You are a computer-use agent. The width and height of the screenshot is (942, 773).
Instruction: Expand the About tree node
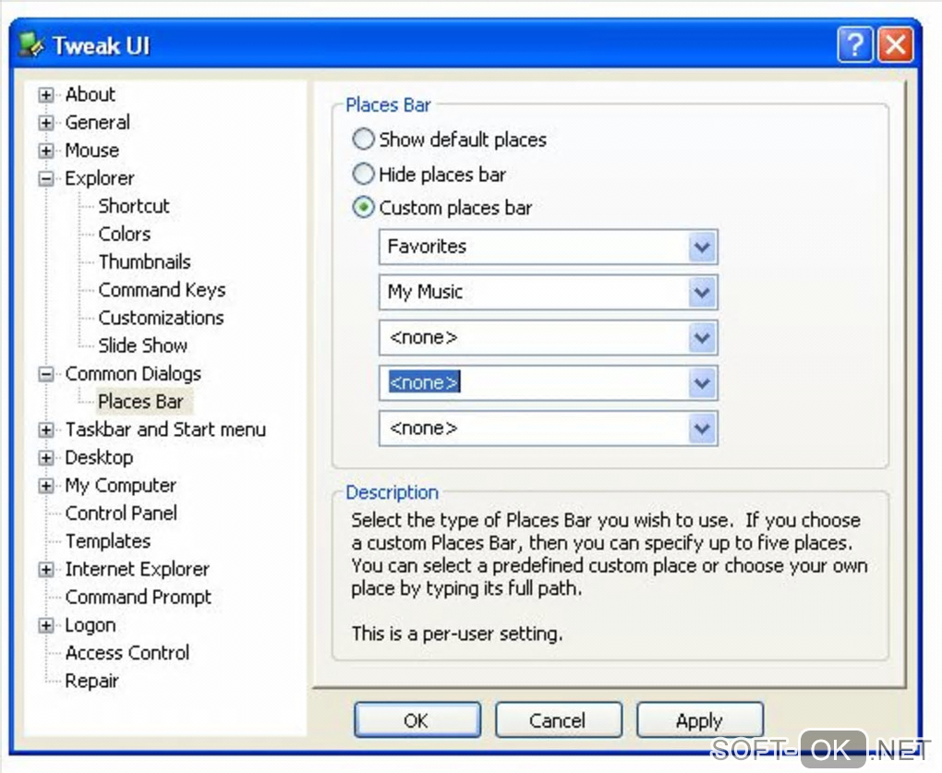[x=46, y=95]
